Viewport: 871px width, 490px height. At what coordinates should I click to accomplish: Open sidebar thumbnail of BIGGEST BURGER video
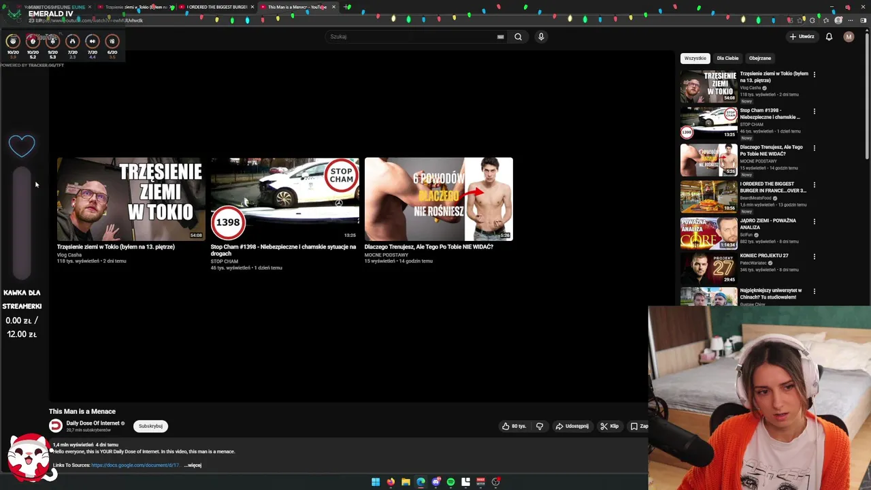[x=708, y=196]
